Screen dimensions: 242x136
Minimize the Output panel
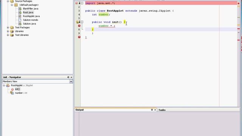click(x=152, y=110)
